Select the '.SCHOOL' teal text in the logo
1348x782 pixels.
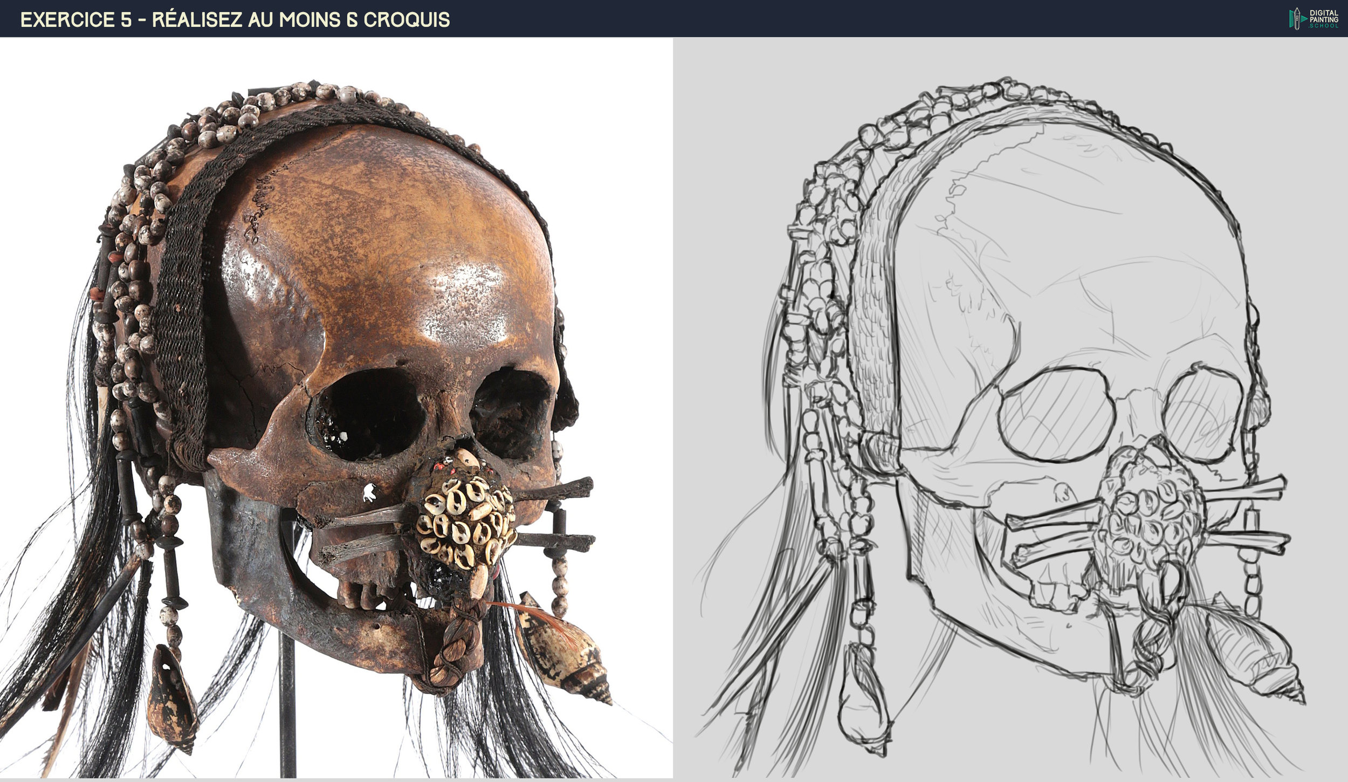[x=1324, y=26]
